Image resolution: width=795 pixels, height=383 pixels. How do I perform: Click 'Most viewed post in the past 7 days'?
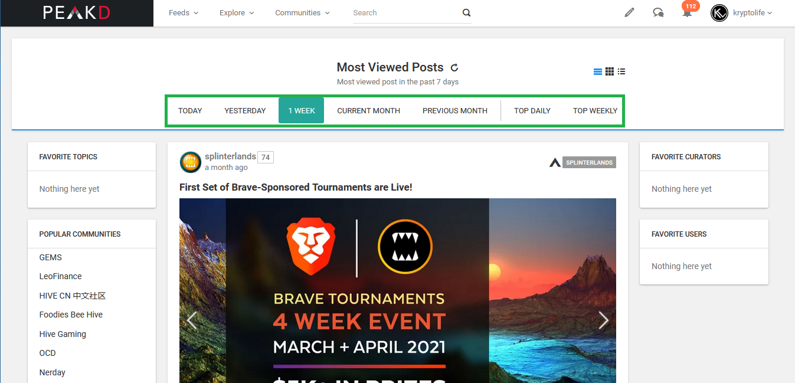click(x=398, y=82)
